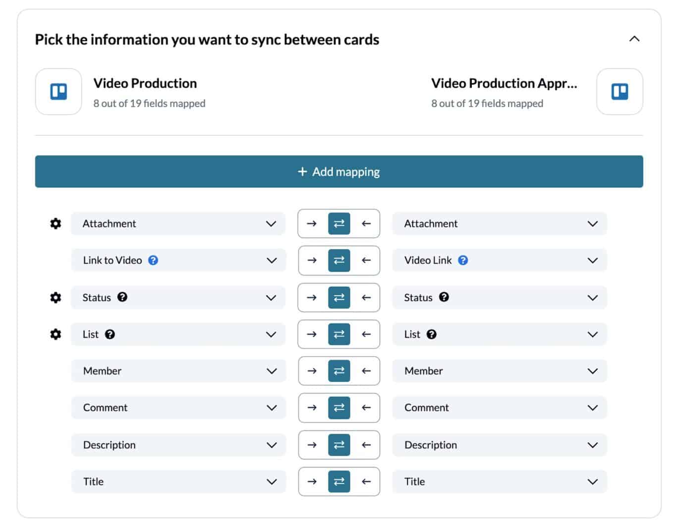Image resolution: width=677 pixels, height=527 pixels.
Task: Collapse the sync information section chevron
Action: tap(634, 39)
